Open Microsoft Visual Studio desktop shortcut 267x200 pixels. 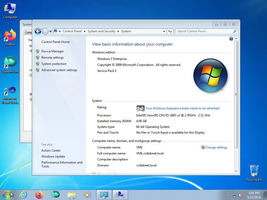[x=10, y=95]
